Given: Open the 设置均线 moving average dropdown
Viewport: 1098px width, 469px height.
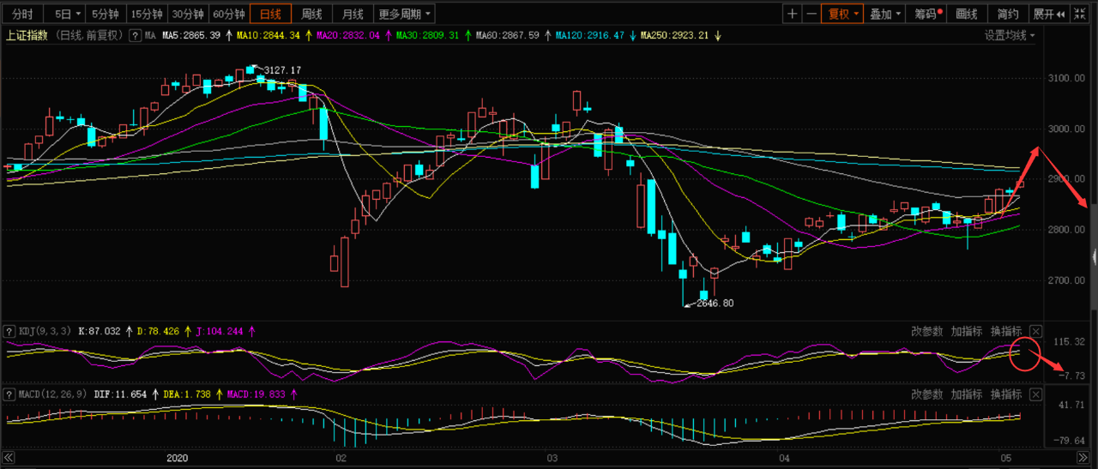Looking at the screenshot, I should pos(1010,36).
